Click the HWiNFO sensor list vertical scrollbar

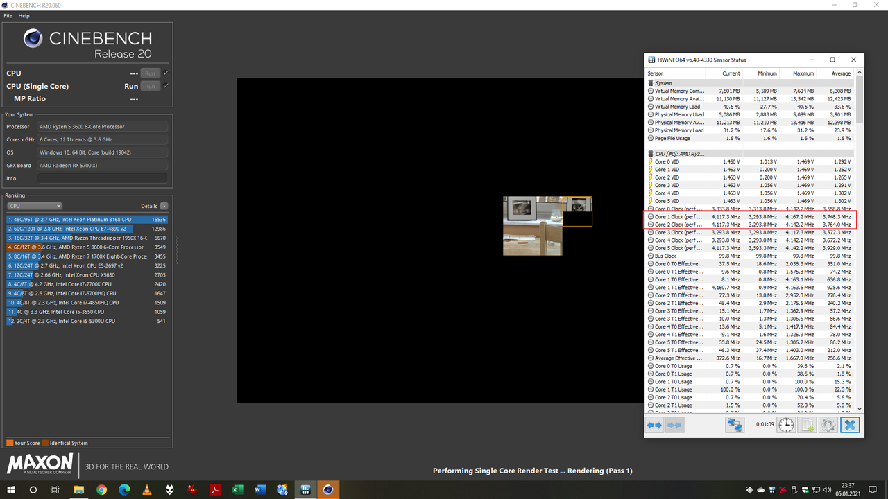(860, 243)
